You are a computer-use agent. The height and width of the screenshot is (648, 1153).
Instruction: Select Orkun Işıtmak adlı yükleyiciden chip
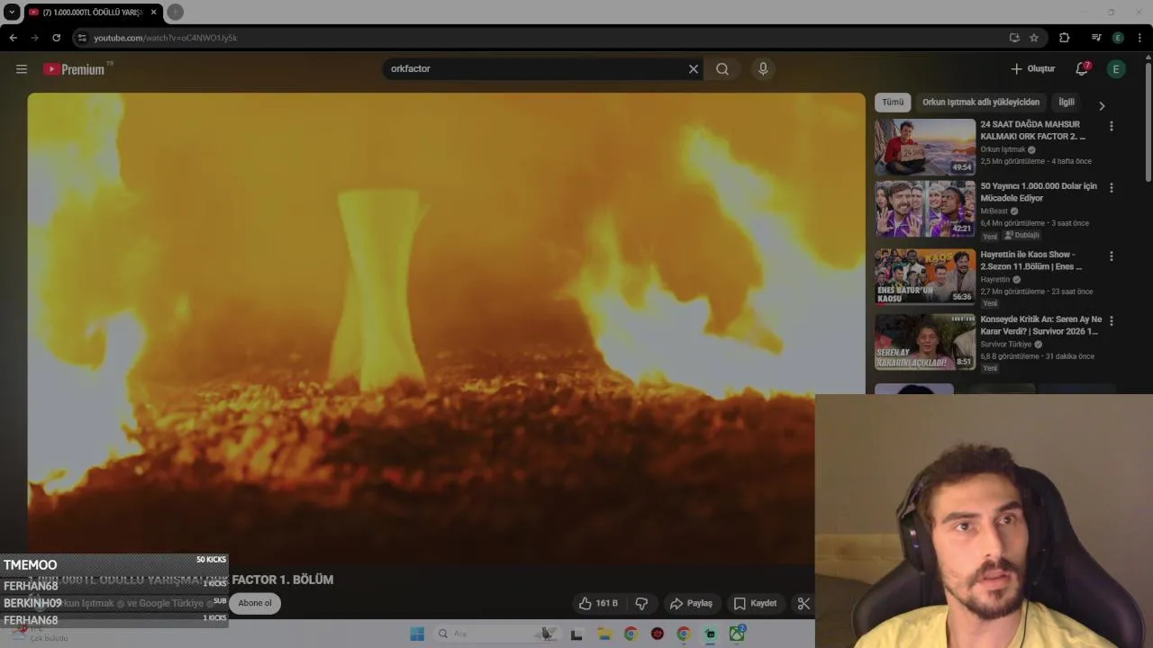pos(981,103)
